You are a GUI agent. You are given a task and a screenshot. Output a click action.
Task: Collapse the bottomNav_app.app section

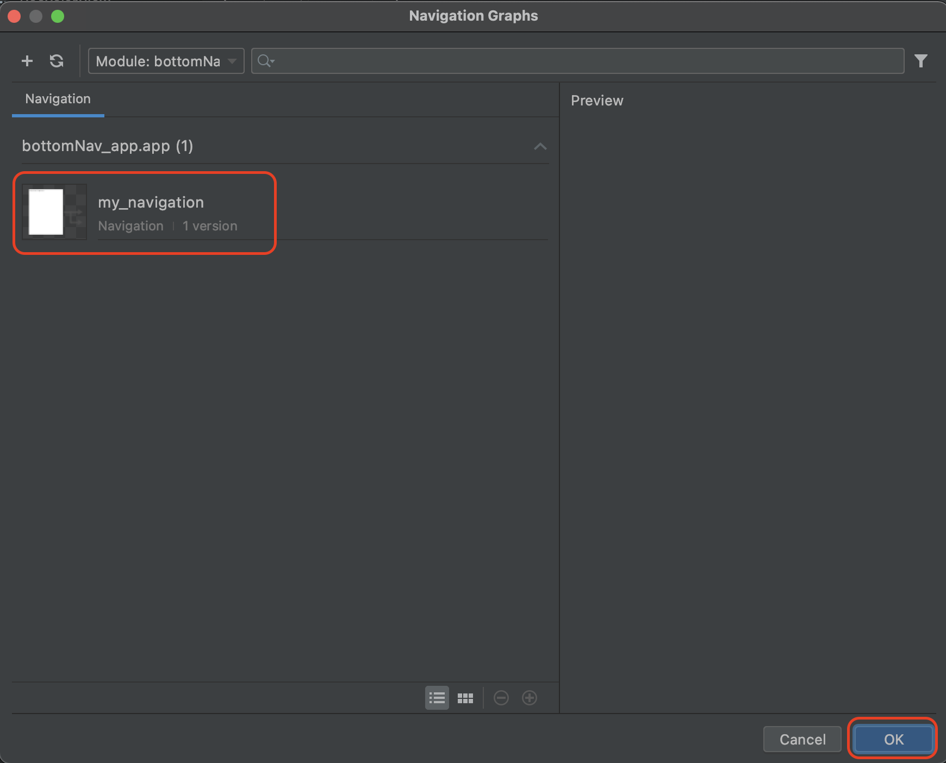click(540, 146)
